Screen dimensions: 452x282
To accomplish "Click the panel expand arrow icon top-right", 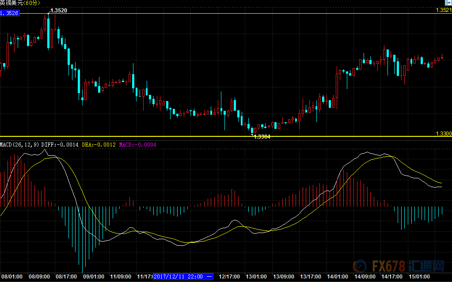I will tap(448, 3).
